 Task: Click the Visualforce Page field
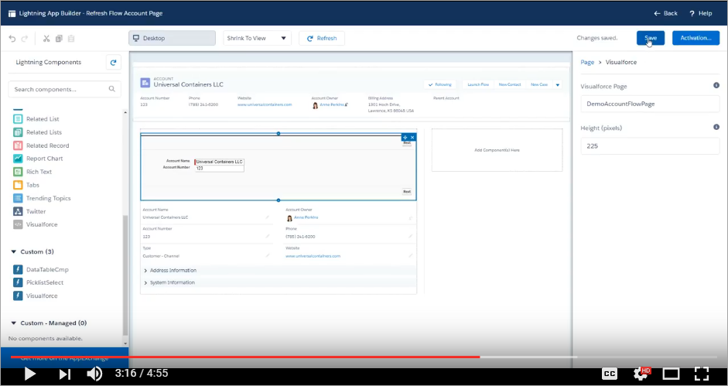650,104
